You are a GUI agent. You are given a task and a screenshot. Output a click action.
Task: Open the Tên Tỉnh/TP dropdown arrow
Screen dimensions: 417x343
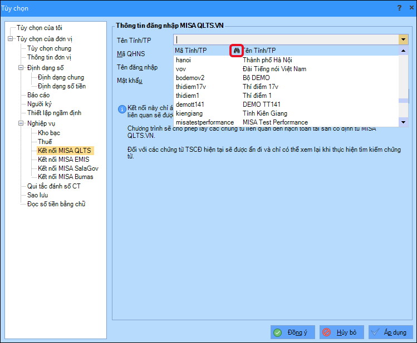(404, 39)
